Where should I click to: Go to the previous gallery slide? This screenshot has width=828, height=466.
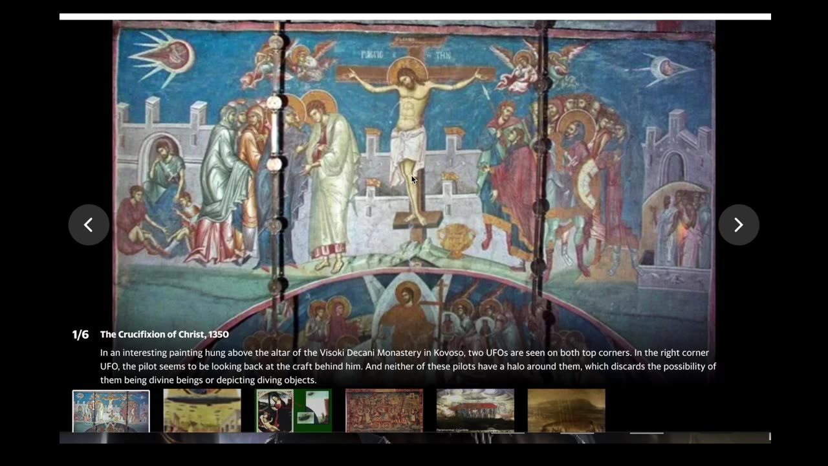[x=89, y=225]
